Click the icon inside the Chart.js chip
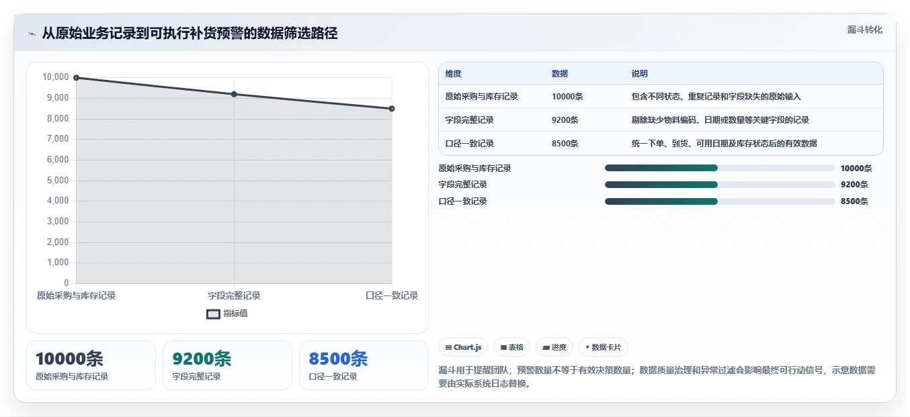This screenshot has height=417, width=910. pyautogui.click(x=448, y=347)
